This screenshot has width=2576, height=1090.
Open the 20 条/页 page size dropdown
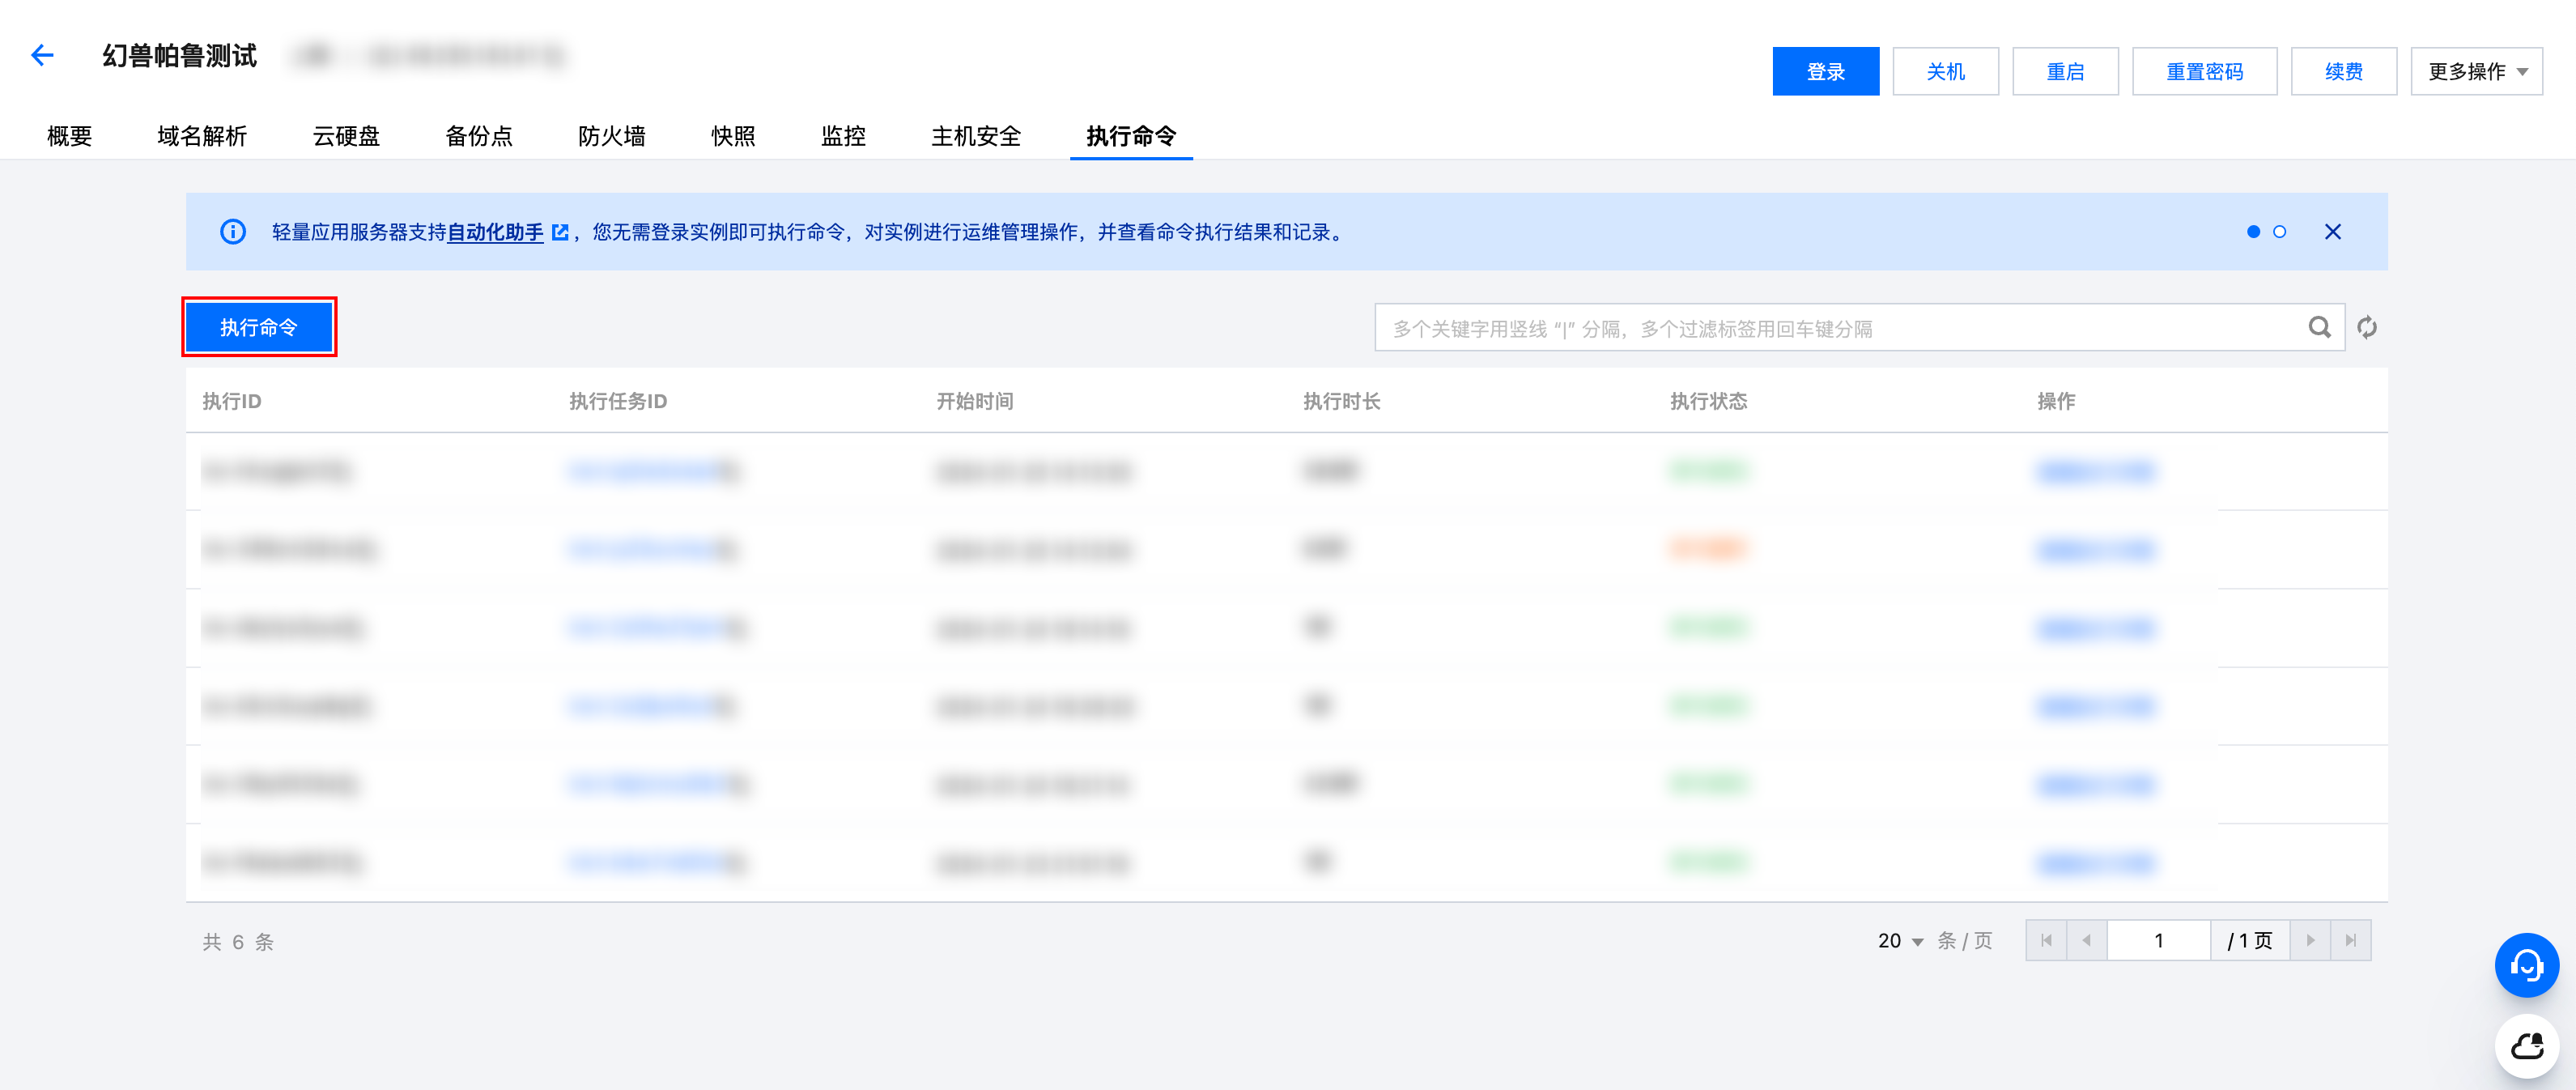(1900, 940)
